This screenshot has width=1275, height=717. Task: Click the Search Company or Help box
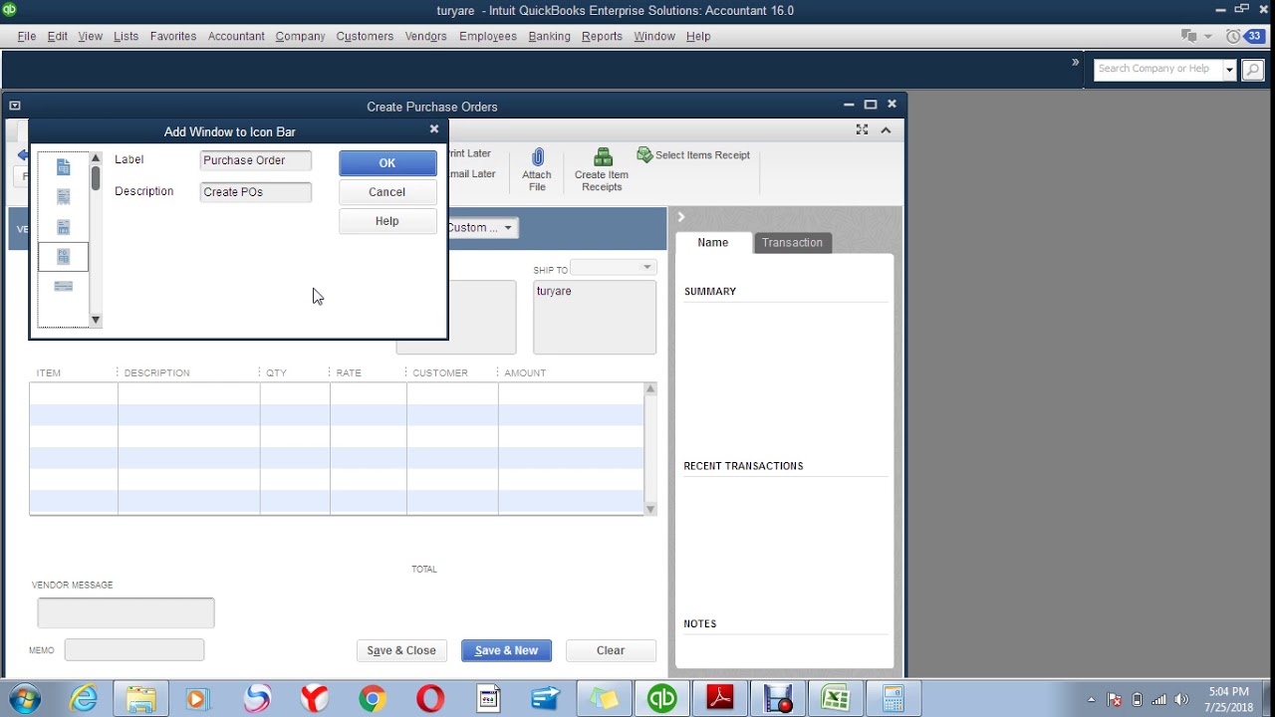coord(1158,69)
